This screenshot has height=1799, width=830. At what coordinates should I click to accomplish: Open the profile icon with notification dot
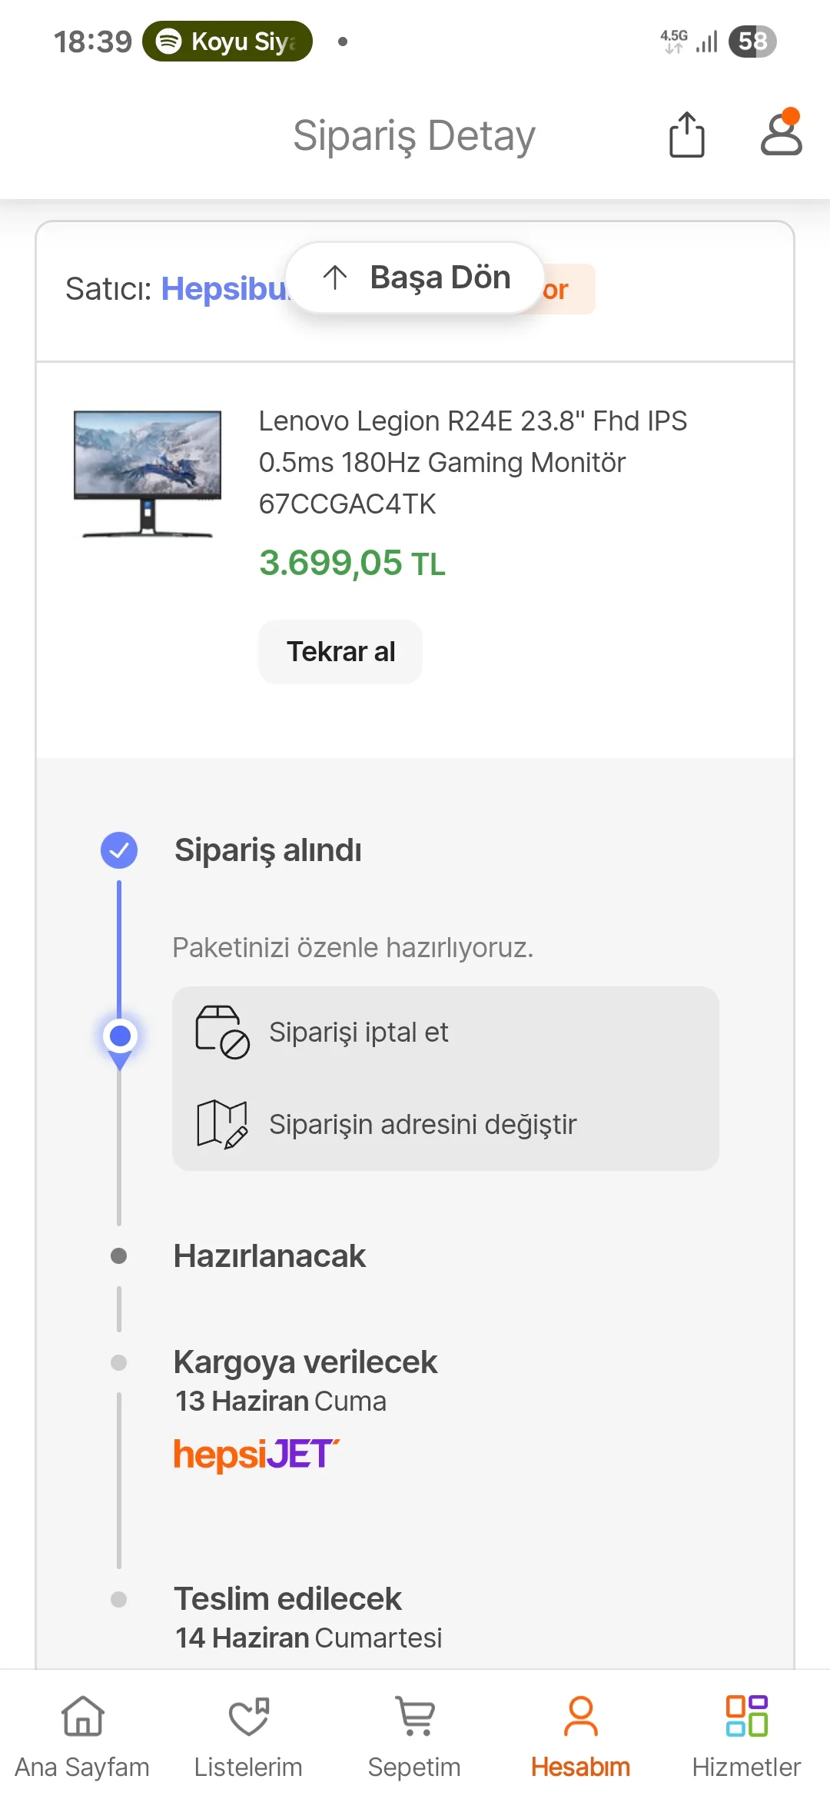click(x=781, y=134)
